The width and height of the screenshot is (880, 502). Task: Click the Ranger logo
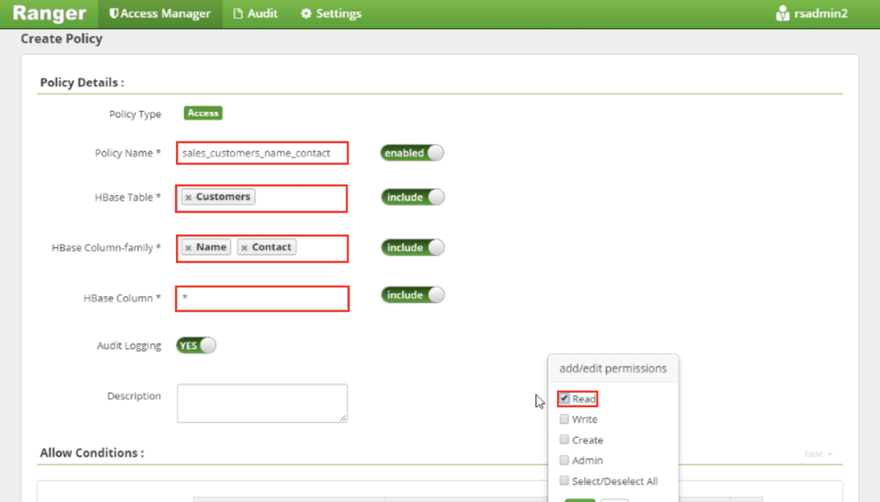pyautogui.click(x=49, y=13)
